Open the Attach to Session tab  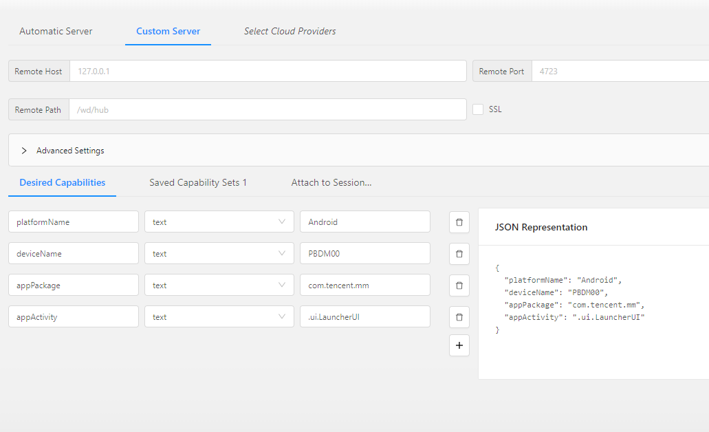(331, 182)
